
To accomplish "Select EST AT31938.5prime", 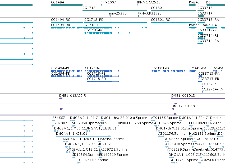I will tap(167, 147).
